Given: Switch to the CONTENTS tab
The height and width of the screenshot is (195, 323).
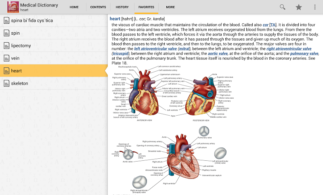Looking at the screenshot, I should pos(98,7).
